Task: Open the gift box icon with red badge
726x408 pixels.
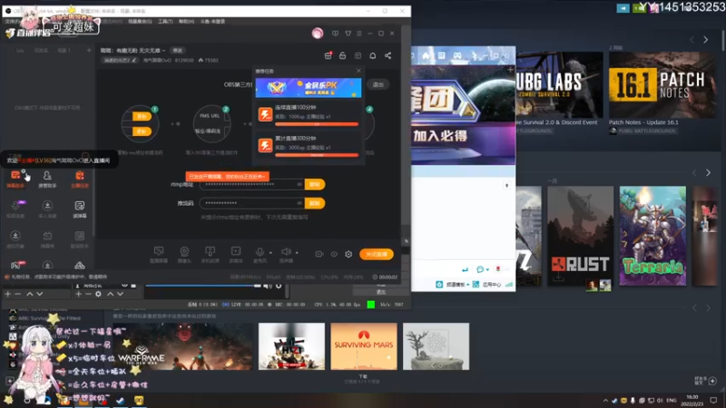Action: tap(328, 55)
